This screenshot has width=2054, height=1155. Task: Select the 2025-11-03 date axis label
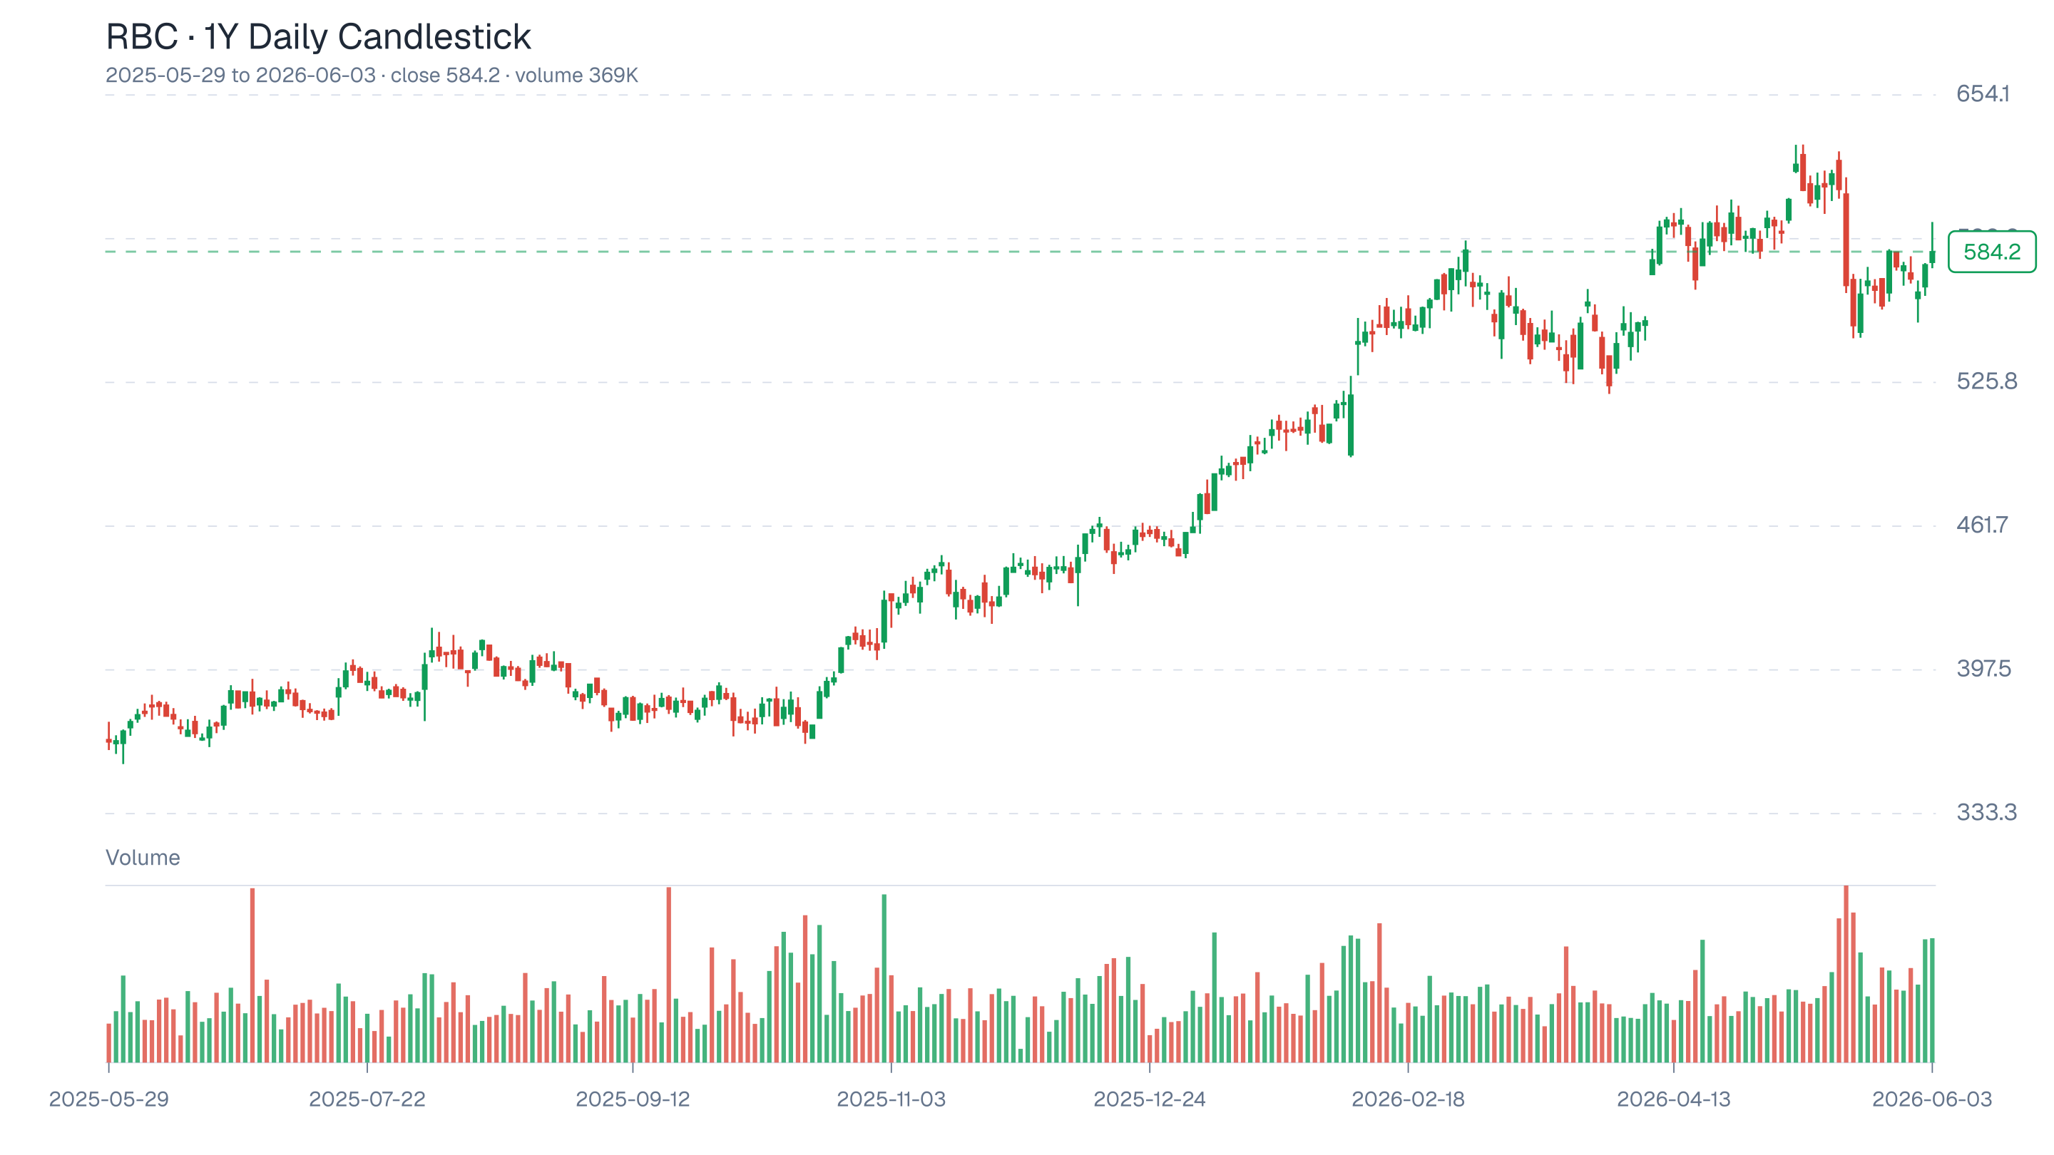click(891, 1099)
